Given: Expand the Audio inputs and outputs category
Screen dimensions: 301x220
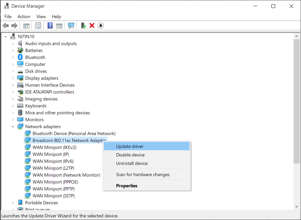Looking at the screenshot, I should click(x=13, y=43).
